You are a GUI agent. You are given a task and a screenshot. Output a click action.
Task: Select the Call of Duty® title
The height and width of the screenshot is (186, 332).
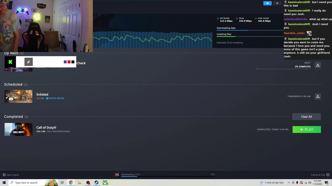(46, 128)
